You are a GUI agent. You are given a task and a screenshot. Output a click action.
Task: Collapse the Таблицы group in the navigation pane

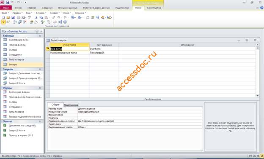tap(40, 36)
